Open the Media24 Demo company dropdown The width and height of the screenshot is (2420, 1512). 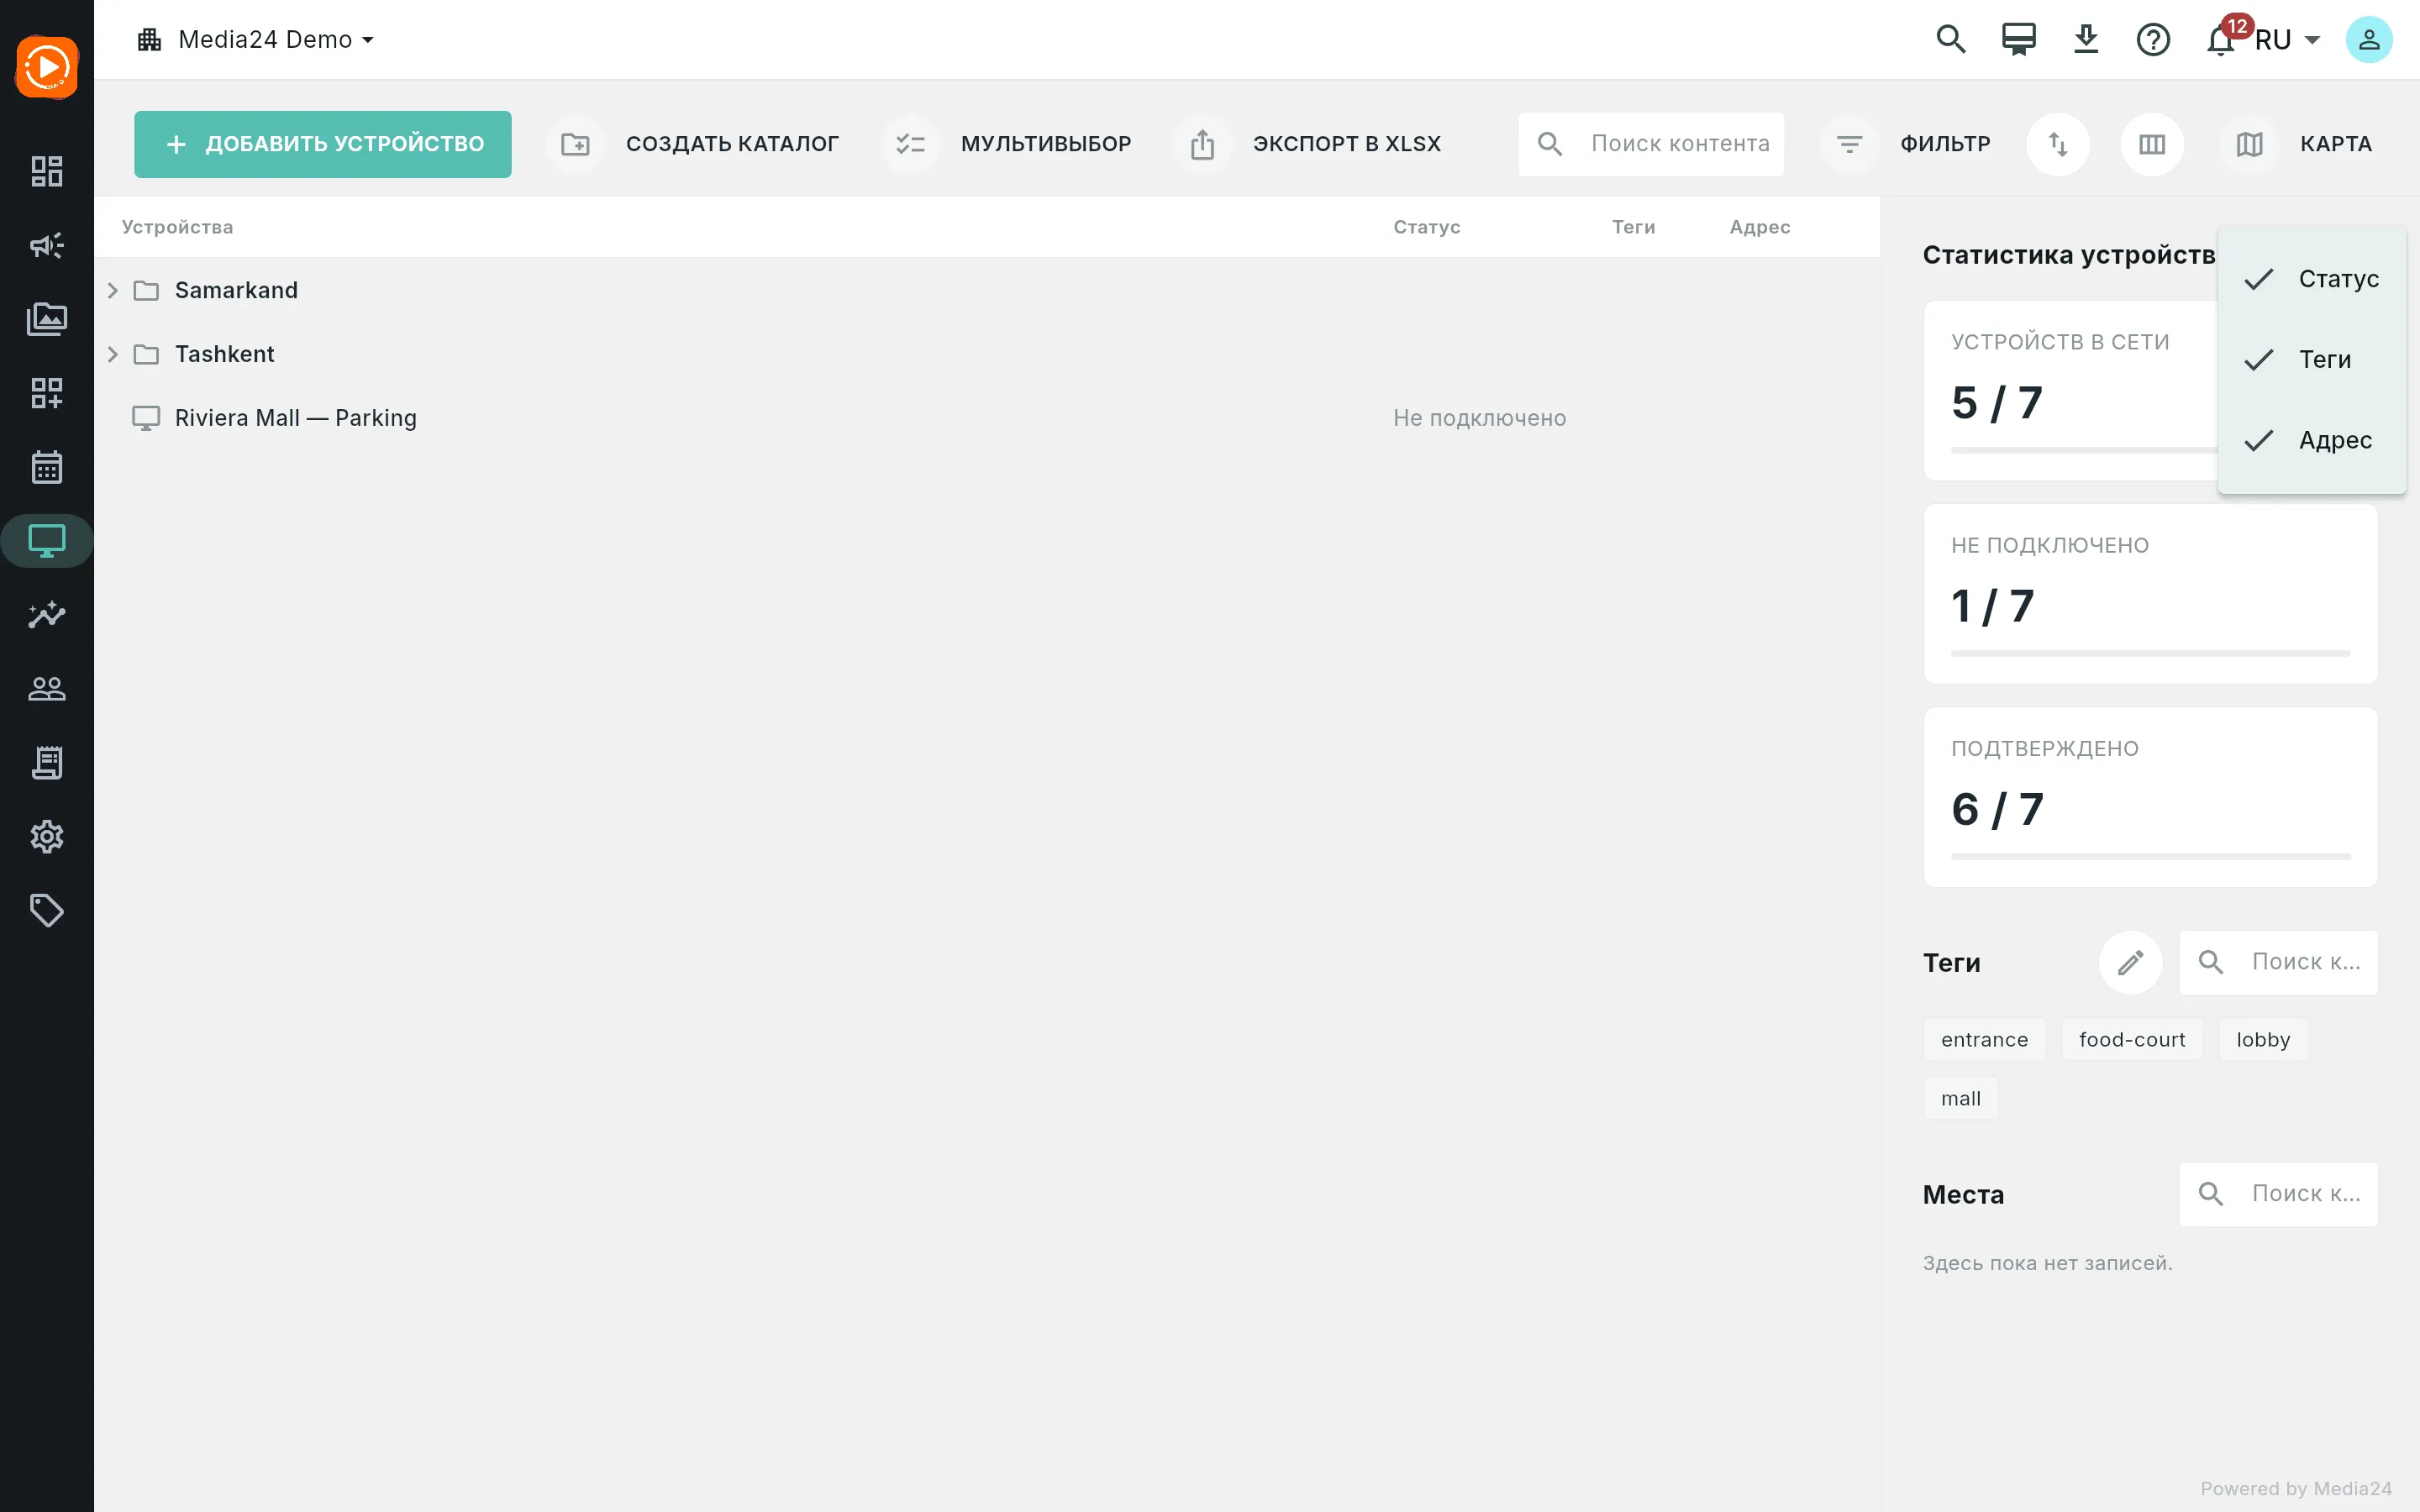(256, 40)
